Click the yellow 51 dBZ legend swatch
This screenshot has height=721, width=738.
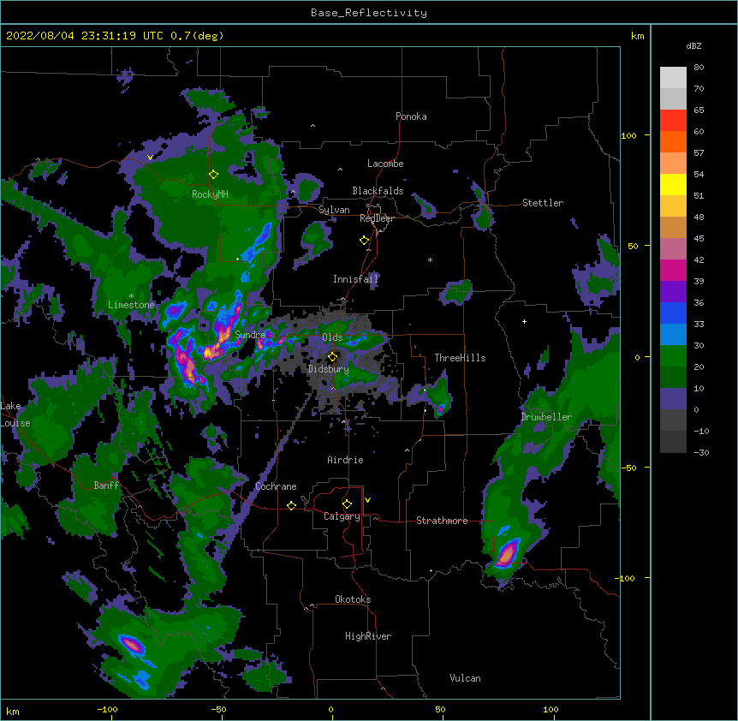tap(673, 184)
